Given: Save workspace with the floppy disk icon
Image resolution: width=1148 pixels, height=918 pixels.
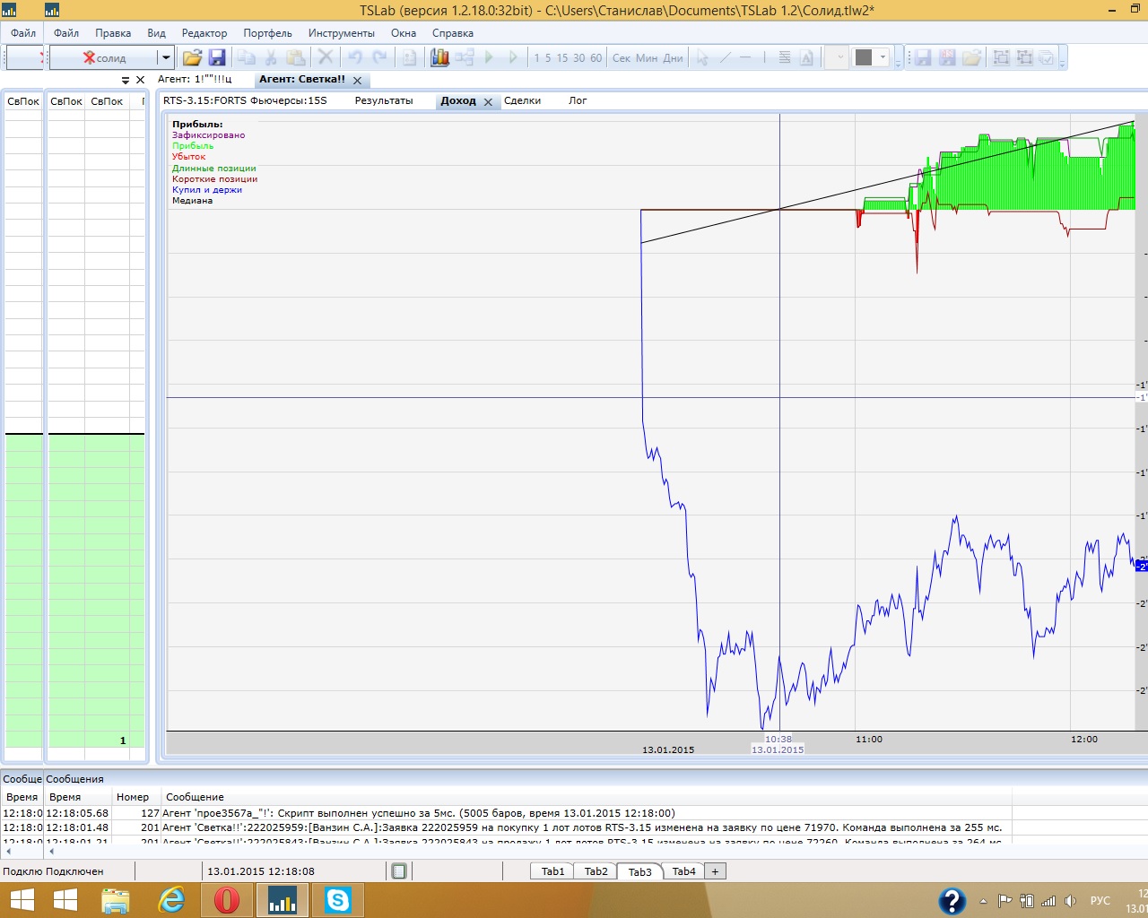Looking at the screenshot, I should coord(217,57).
